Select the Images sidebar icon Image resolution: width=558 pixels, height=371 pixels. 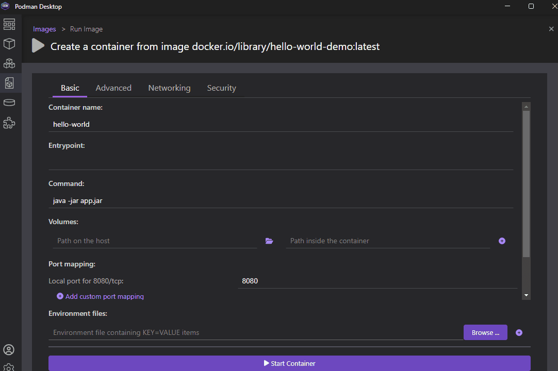coord(9,82)
